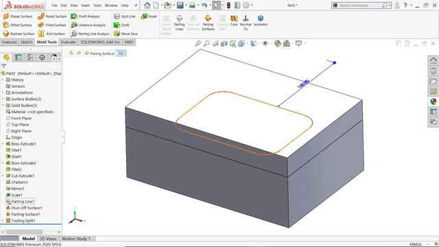Run Parting Line Analysis

[90, 34]
